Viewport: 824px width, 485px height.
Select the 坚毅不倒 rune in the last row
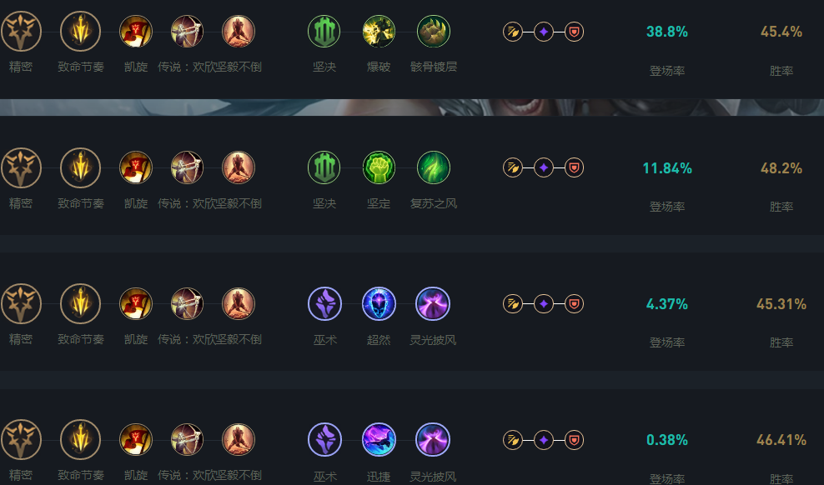tap(239, 440)
